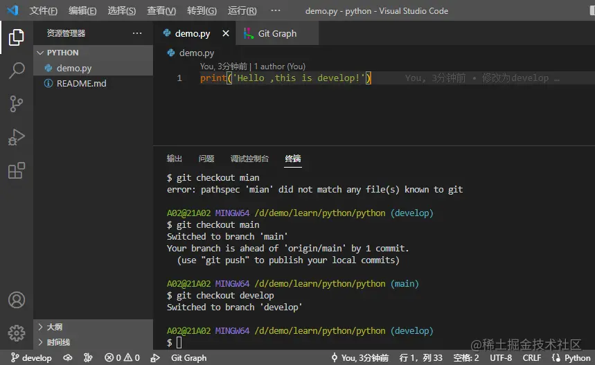
Task: Select README.md in the file explorer
Action: pyautogui.click(x=94, y=83)
